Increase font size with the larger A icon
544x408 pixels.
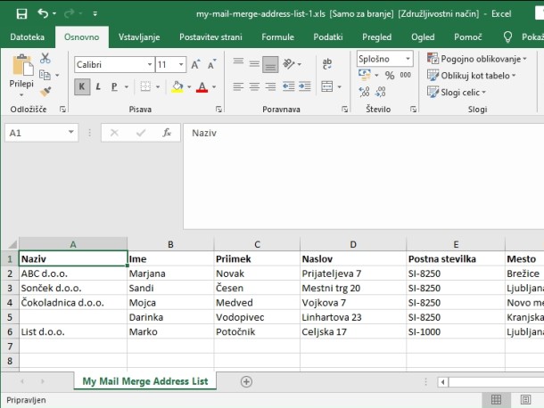(x=195, y=64)
